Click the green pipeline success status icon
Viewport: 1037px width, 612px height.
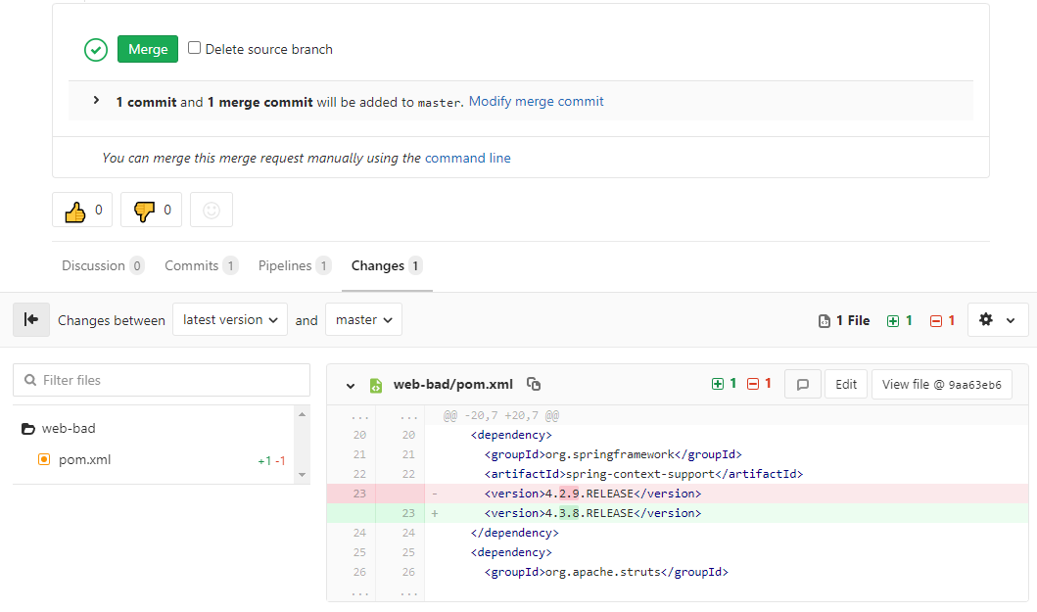point(96,50)
